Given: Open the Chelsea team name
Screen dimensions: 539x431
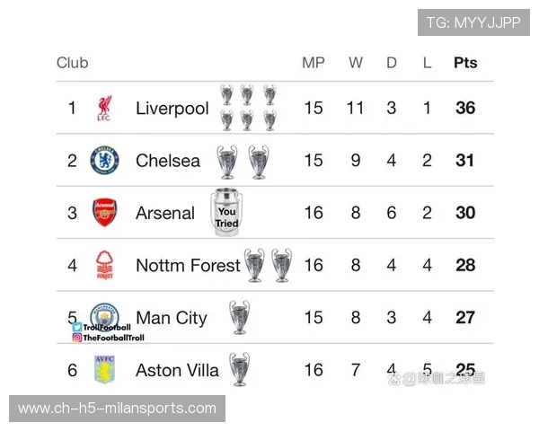Looking at the screenshot, I should (x=168, y=161).
